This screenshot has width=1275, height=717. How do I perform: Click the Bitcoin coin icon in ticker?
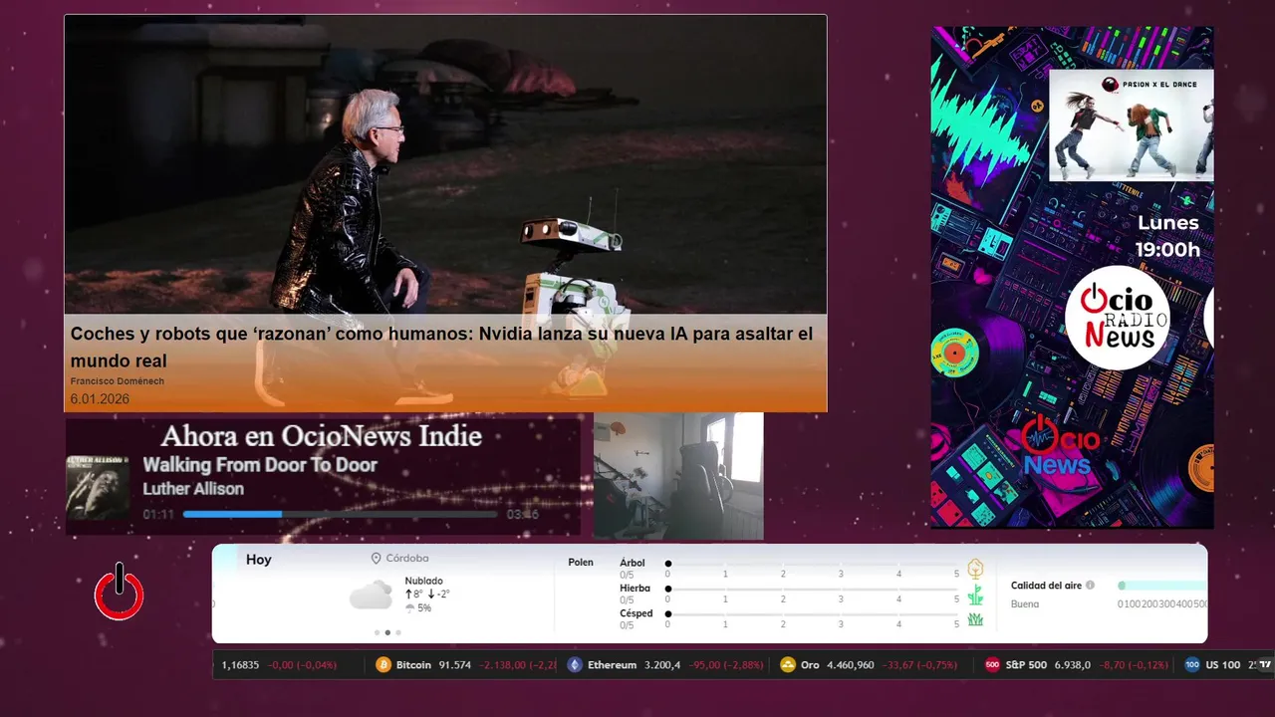click(383, 665)
